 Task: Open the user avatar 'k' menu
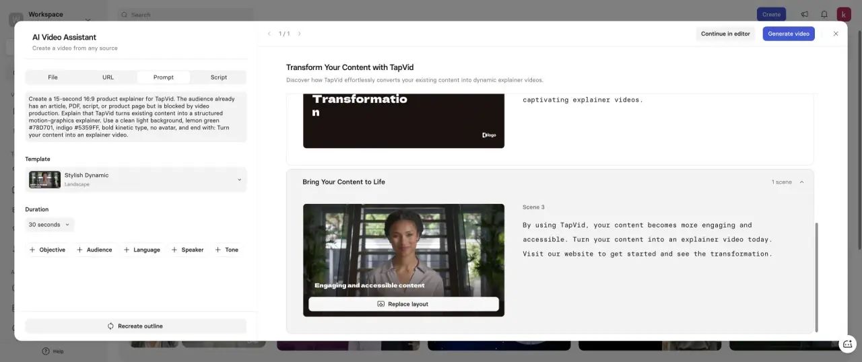[x=844, y=14]
